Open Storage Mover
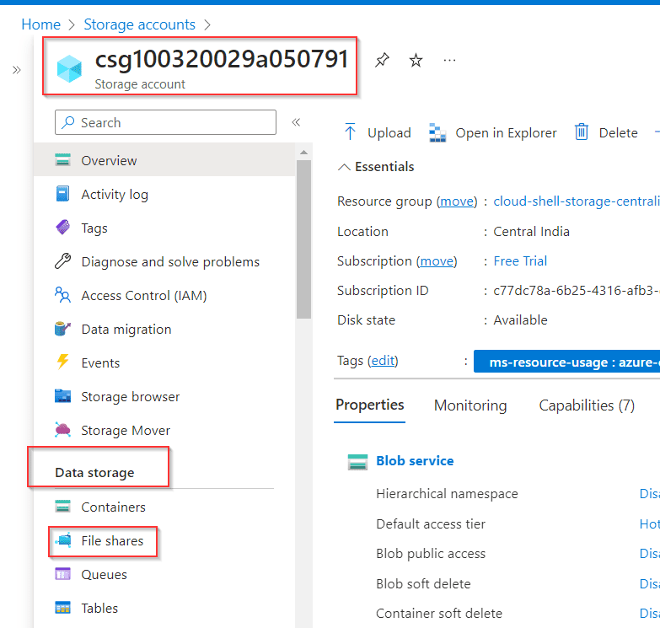 pyautogui.click(x=126, y=430)
